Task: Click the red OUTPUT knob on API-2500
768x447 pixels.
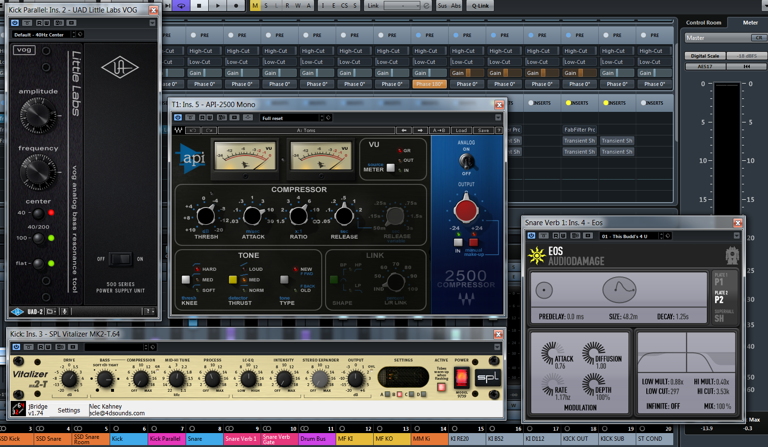Action: pyautogui.click(x=466, y=210)
